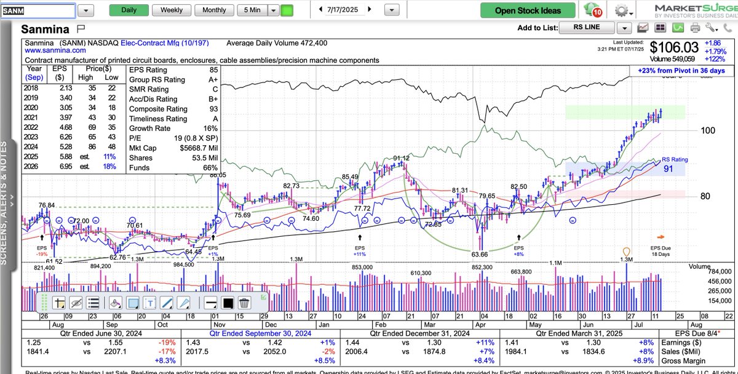Click the orange location pin marker
Image resolution: width=738 pixels, height=374 pixels.
(x=627, y=252)
